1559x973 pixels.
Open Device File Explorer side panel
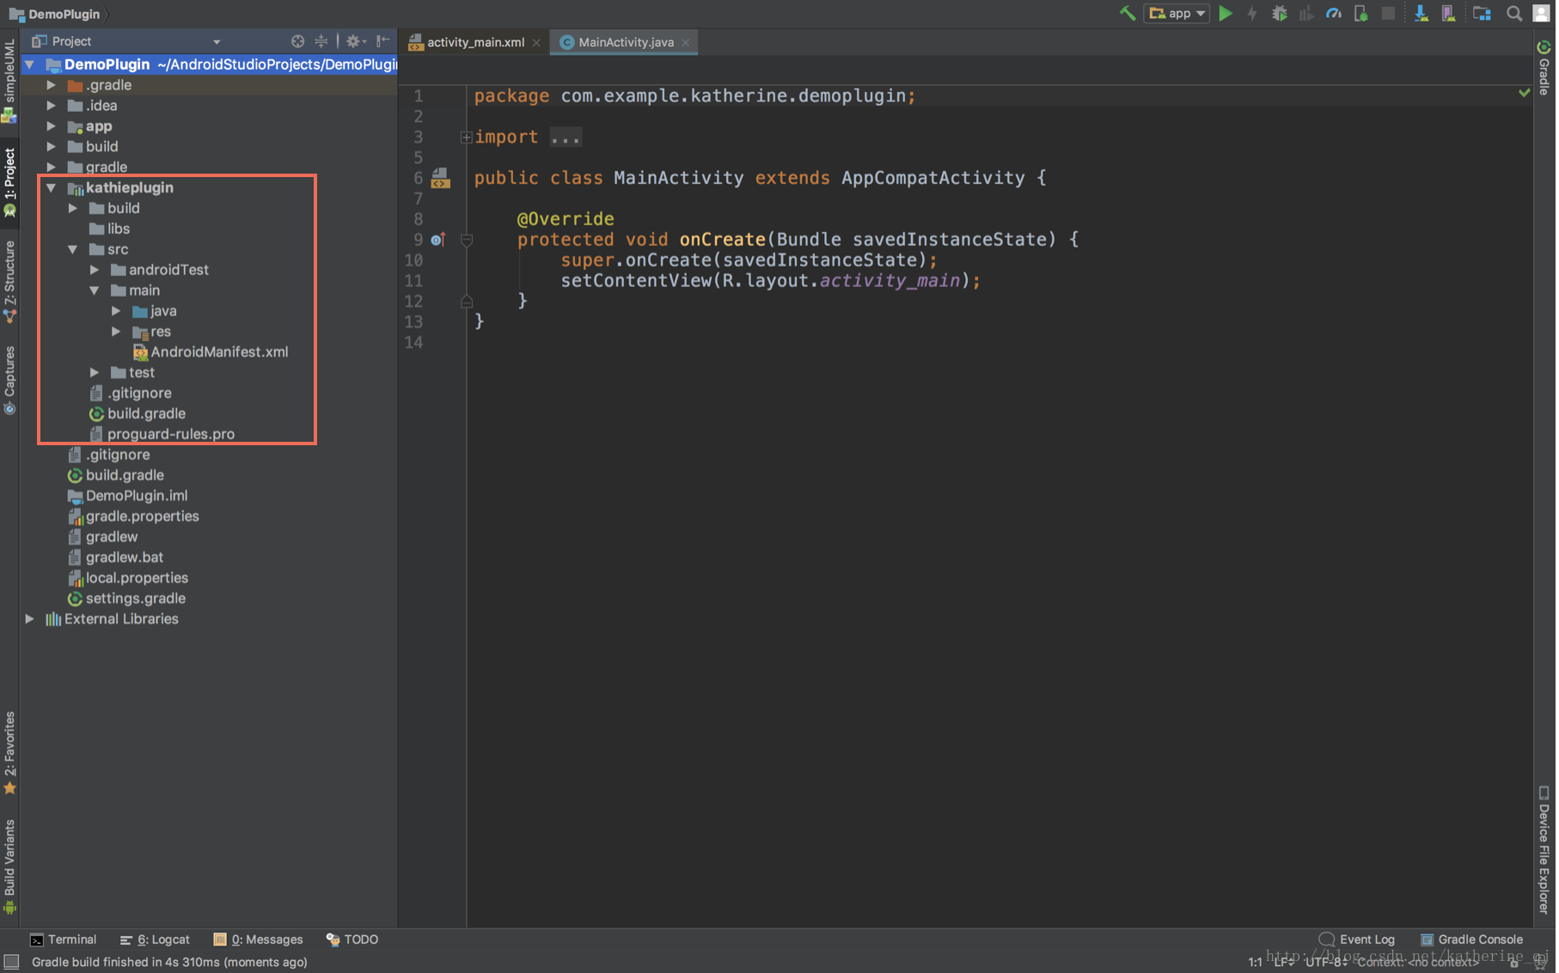point(1544,849)
